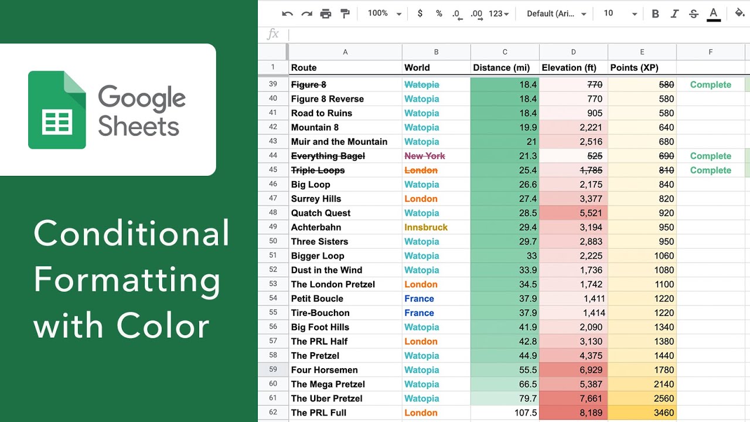This screenshot has height=422, width=750.
Task: Select frozen header row 1 by its number
Action: (273, 67)
